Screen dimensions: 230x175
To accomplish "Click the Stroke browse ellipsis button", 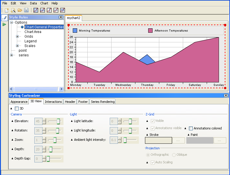I will pyautogui.click(x=178, y=141).
